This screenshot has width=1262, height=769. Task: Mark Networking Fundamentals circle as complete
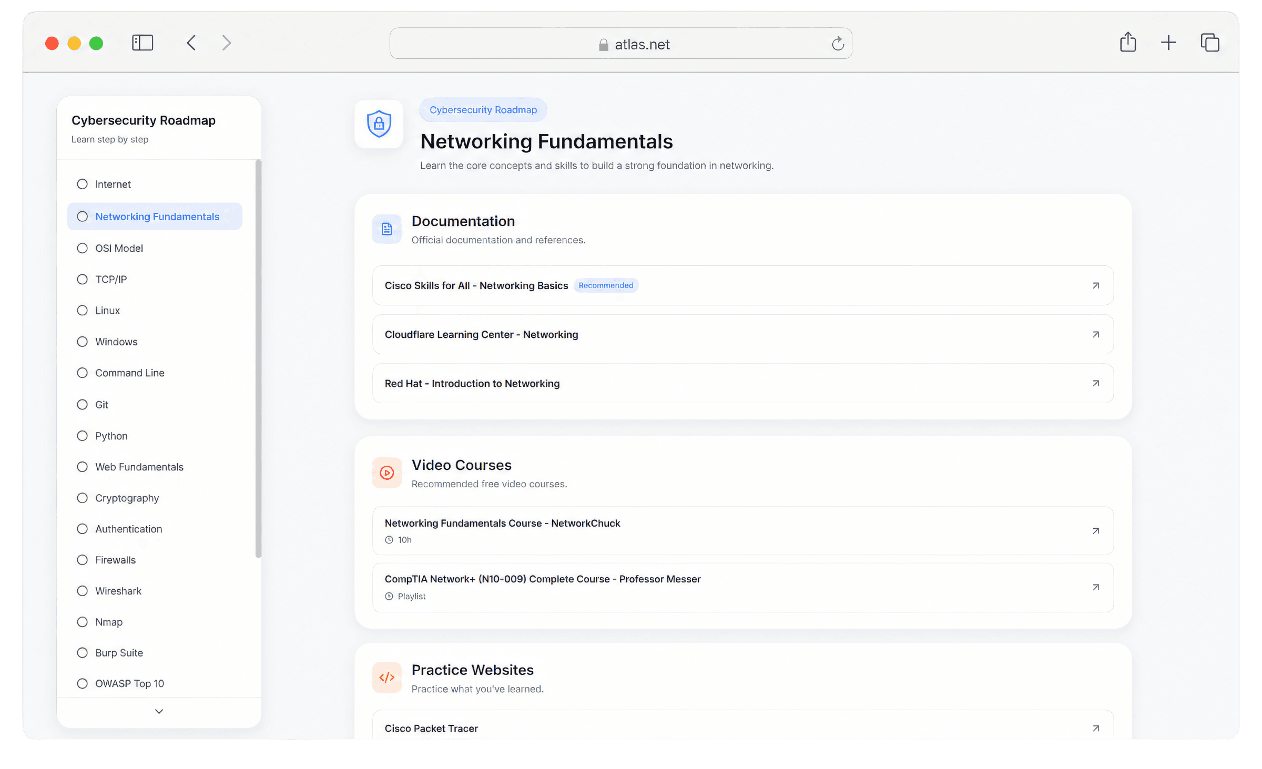[82, 217]
